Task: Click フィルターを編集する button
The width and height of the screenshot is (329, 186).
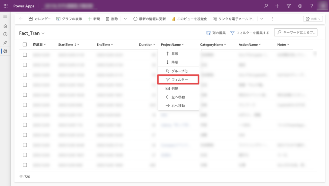Action: click(x=250, y=33)
